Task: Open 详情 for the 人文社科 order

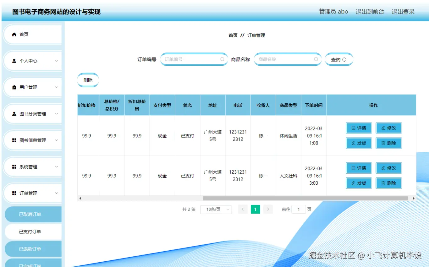Action: (x=359, y=168)
